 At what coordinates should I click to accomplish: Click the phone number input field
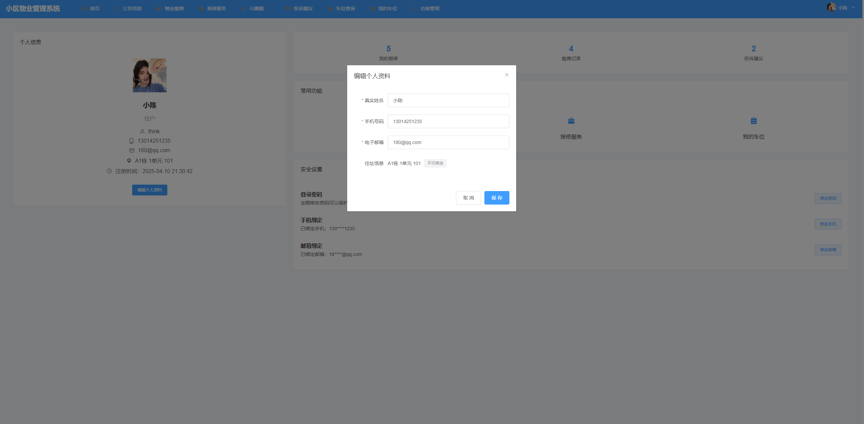click(x=448, y=121)
